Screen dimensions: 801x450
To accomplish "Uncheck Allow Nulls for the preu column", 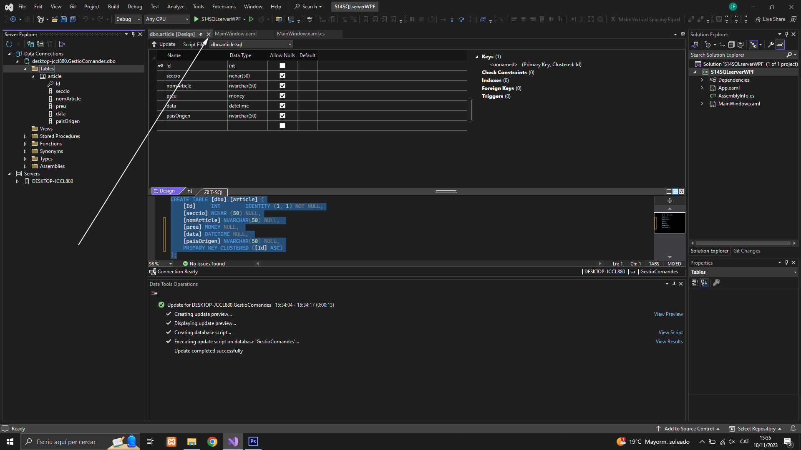I will (282, 96).
